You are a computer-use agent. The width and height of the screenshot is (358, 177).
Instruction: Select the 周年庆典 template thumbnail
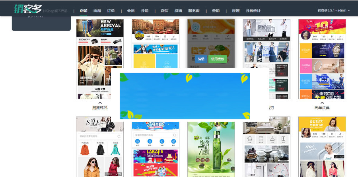pos(322,59)
